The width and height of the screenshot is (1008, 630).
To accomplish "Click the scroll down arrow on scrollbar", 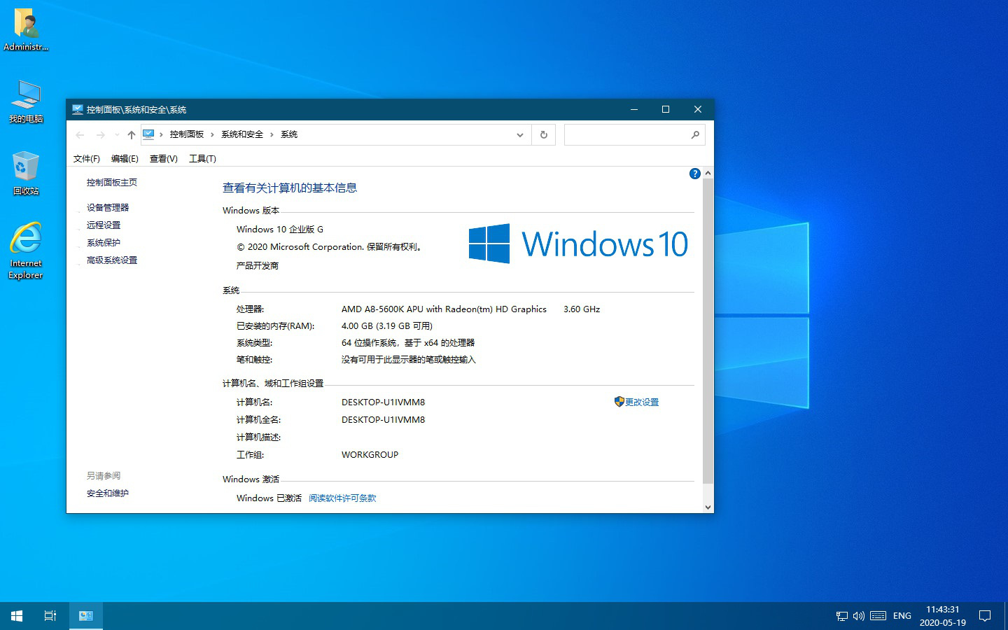I will point(708,507).
